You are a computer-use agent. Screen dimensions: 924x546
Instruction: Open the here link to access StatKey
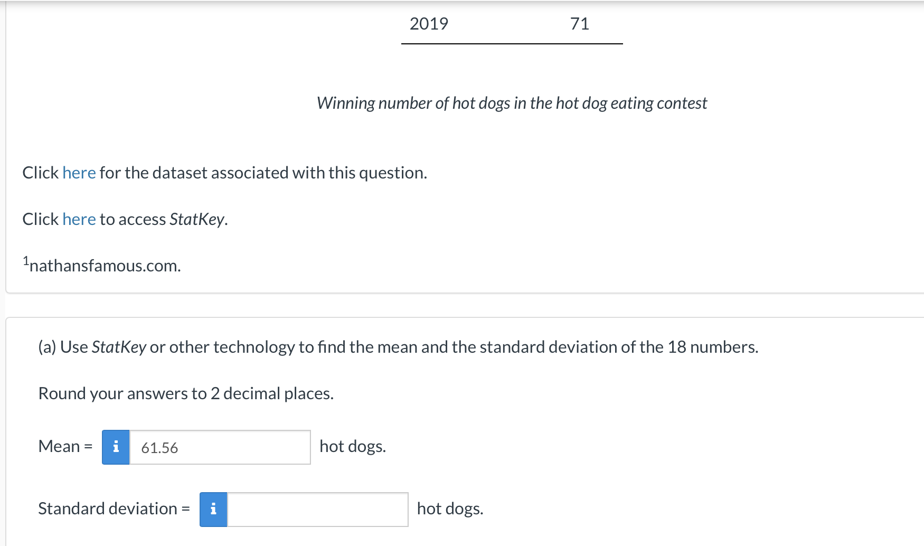click(79, 219)
